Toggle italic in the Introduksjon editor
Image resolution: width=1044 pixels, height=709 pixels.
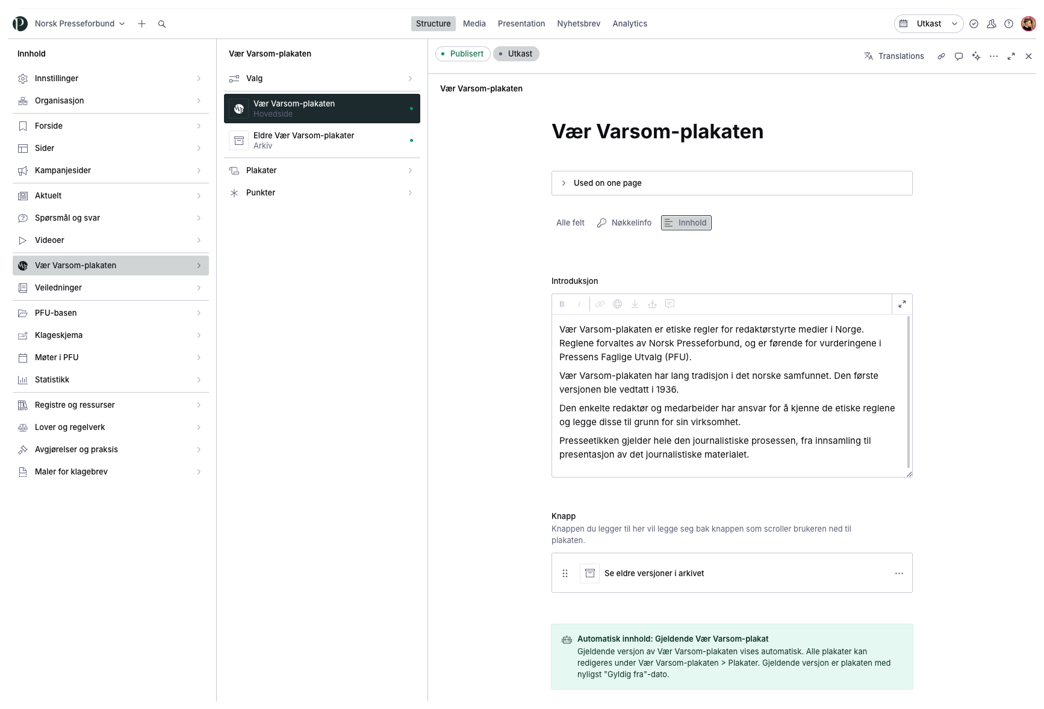coord(579,304)
